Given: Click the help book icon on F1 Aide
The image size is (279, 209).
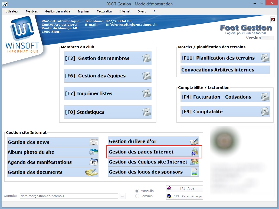Looking at the screenshot, I should click(169, 188).
